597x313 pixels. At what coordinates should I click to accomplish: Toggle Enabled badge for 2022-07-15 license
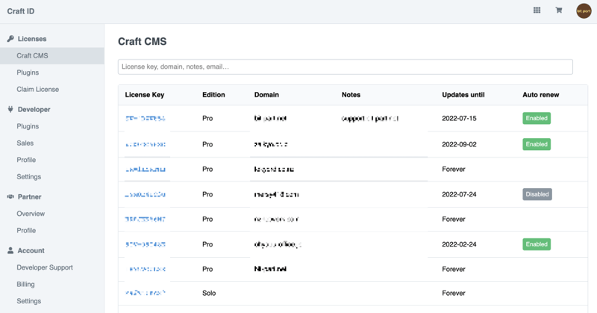tap(536, 118)
